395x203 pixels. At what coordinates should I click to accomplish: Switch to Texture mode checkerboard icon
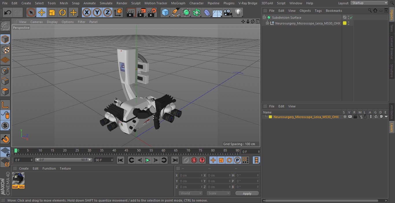pyautogui.click(x=5, y=50)
